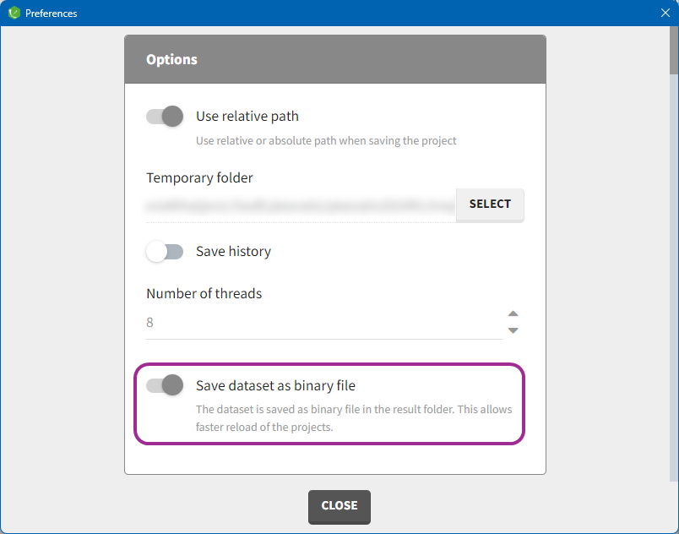Click the CLOSE button at the bottom
This screenshot has height=534, width=679.
pos(339,506)
